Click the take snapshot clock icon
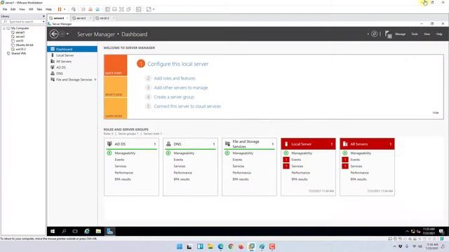The height and width of the screenshot is (252, 449). click(x=83, y=9)
